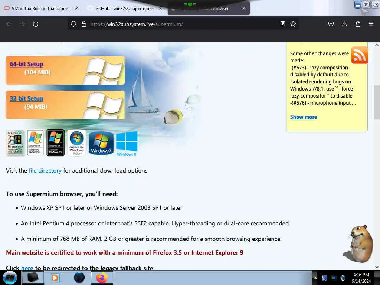The width and height of the screenshot is (380, 285).
Task: Click the page scrollbar down arrow
Action: [377, 267]
